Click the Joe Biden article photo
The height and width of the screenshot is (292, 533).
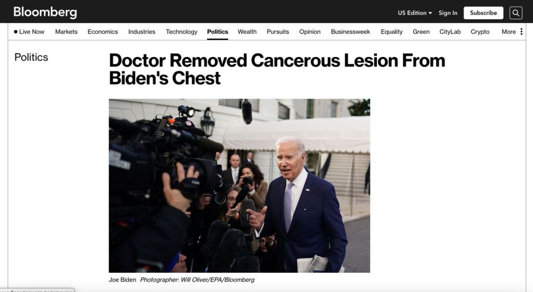click(239, 185)
